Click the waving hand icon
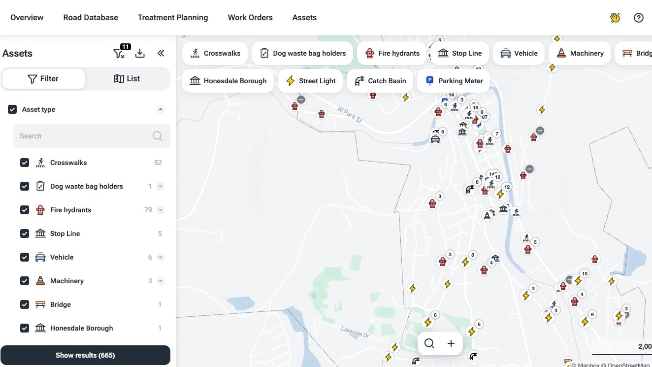This screenshot has height=367, width=652. point(615,18)
